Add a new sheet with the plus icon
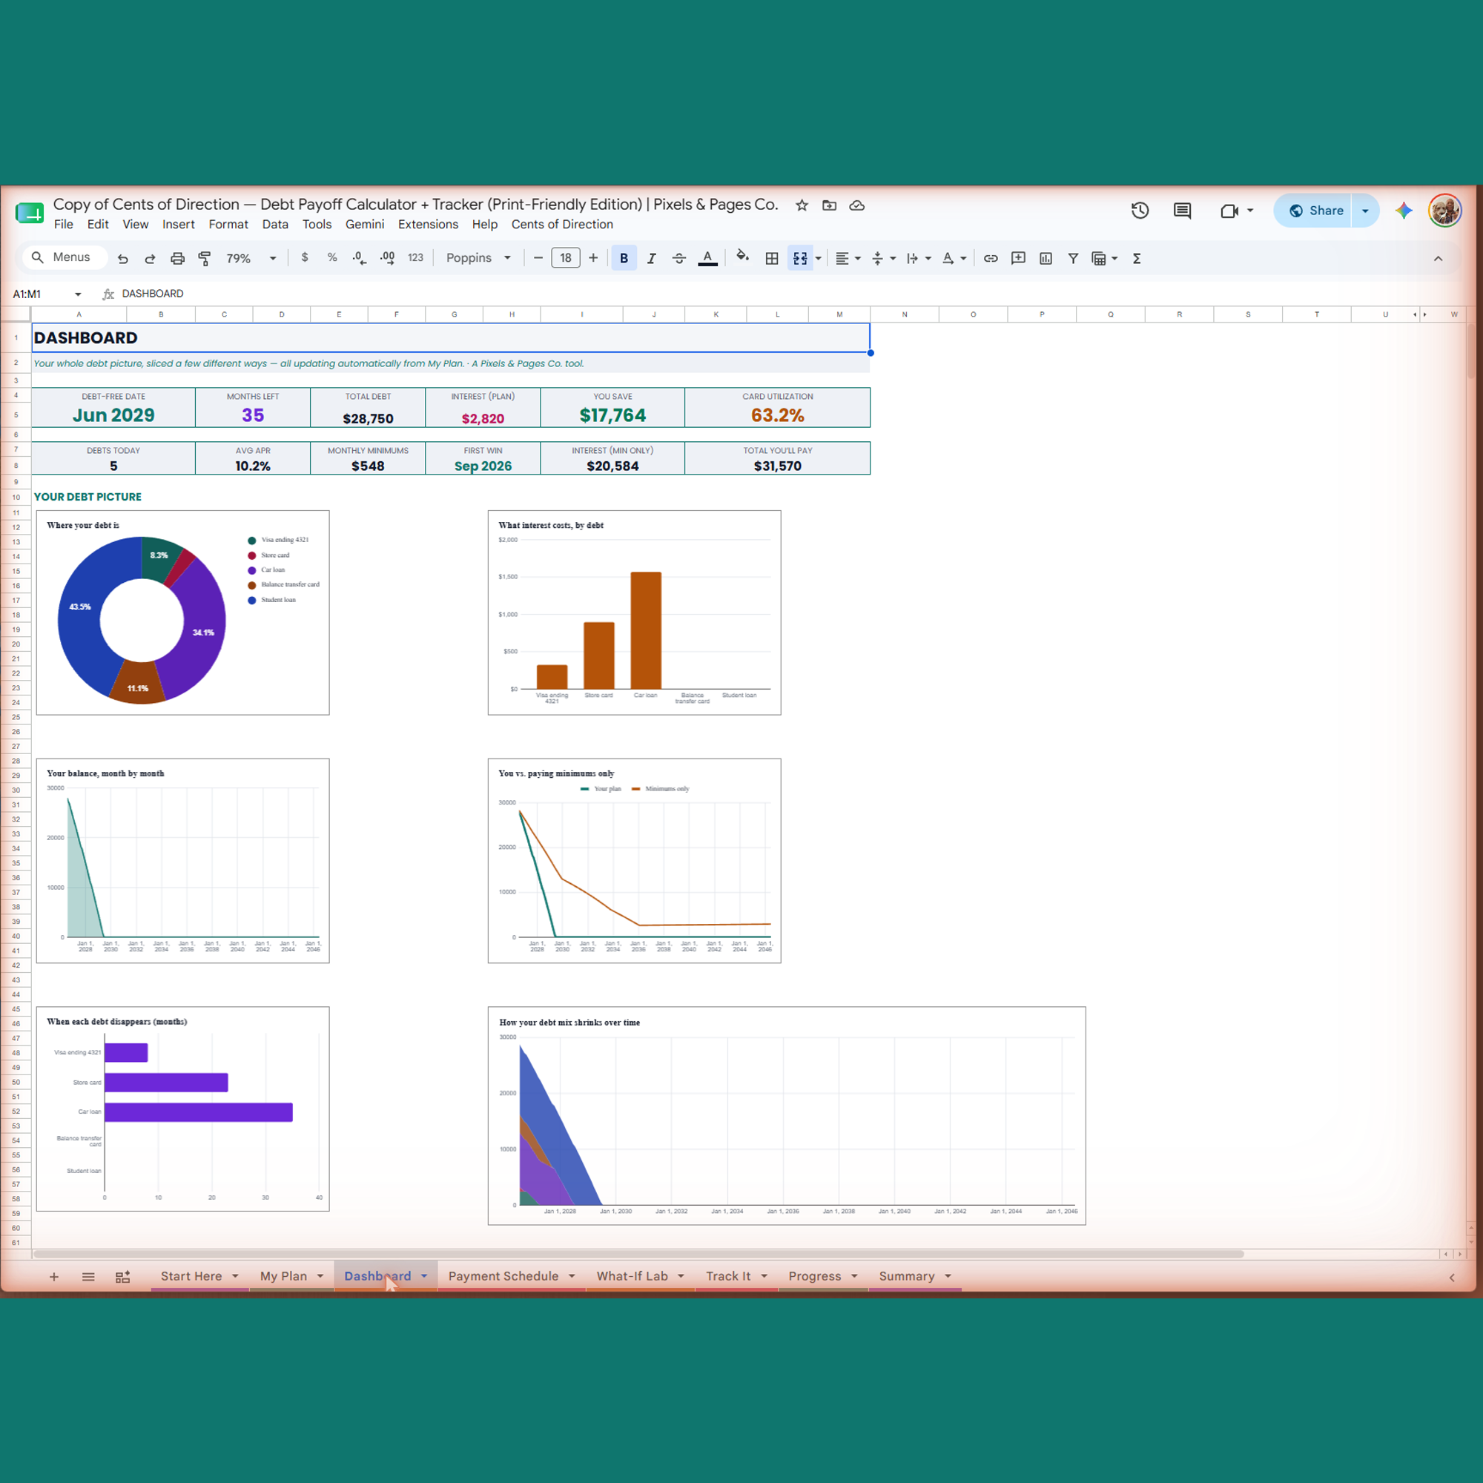This screenshot has width=1483, height=1483. point(53,1277)
